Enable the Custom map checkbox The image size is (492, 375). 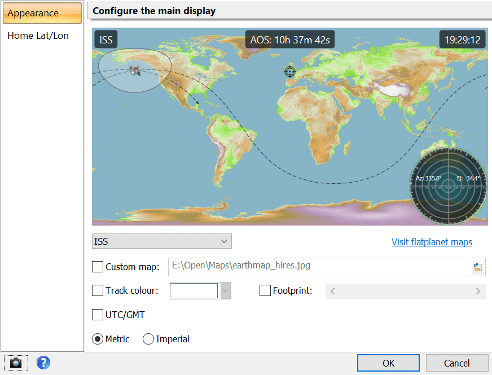click(x=98, y=267)
